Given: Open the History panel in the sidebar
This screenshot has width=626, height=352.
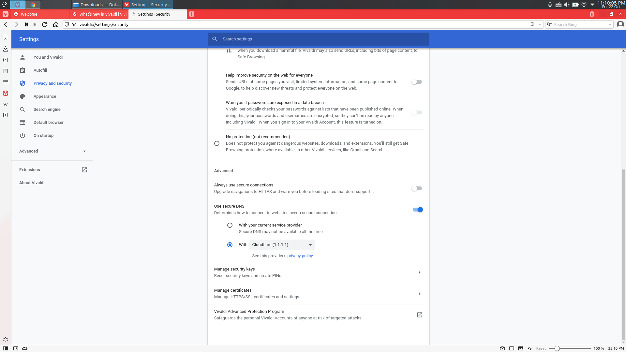Looking at the screenshot, I should (6, 60).
